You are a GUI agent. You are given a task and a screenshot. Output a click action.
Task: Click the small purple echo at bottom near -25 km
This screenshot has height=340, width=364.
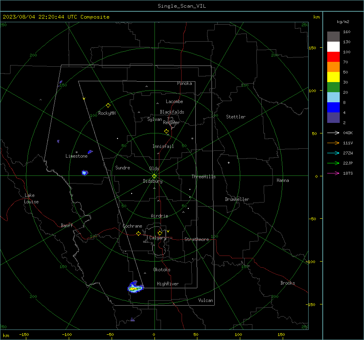132,320
